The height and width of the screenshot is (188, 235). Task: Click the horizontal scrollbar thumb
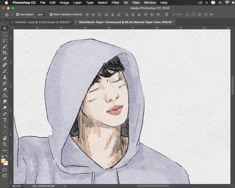(x=153, y=186)
